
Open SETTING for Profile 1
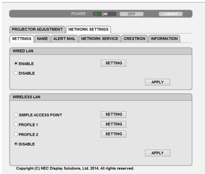point(114,124)
